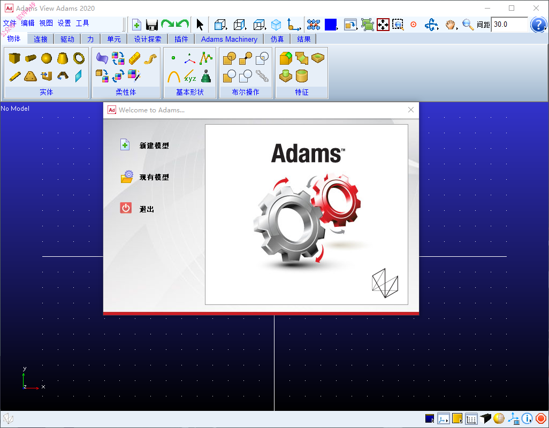Open the 设计探索 tab
This screenshot has width=549, height=428.
click(x=148, y=39)
